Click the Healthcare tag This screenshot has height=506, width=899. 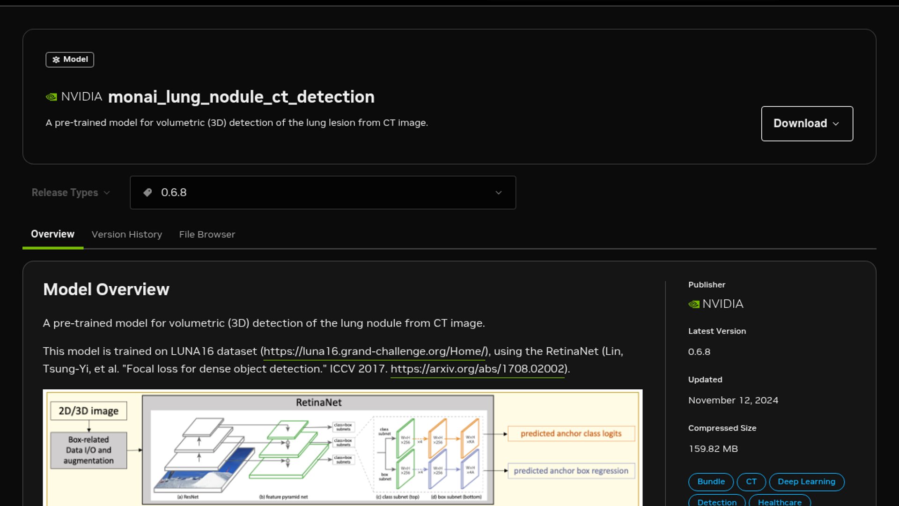(x=780, y=501)
